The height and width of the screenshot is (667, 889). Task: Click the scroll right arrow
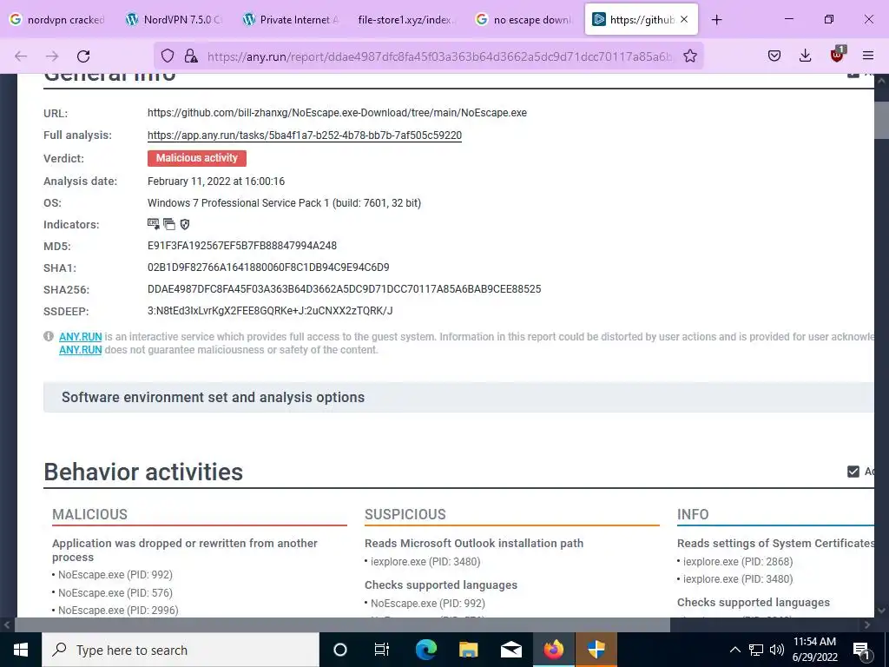[x=867, y=624]
